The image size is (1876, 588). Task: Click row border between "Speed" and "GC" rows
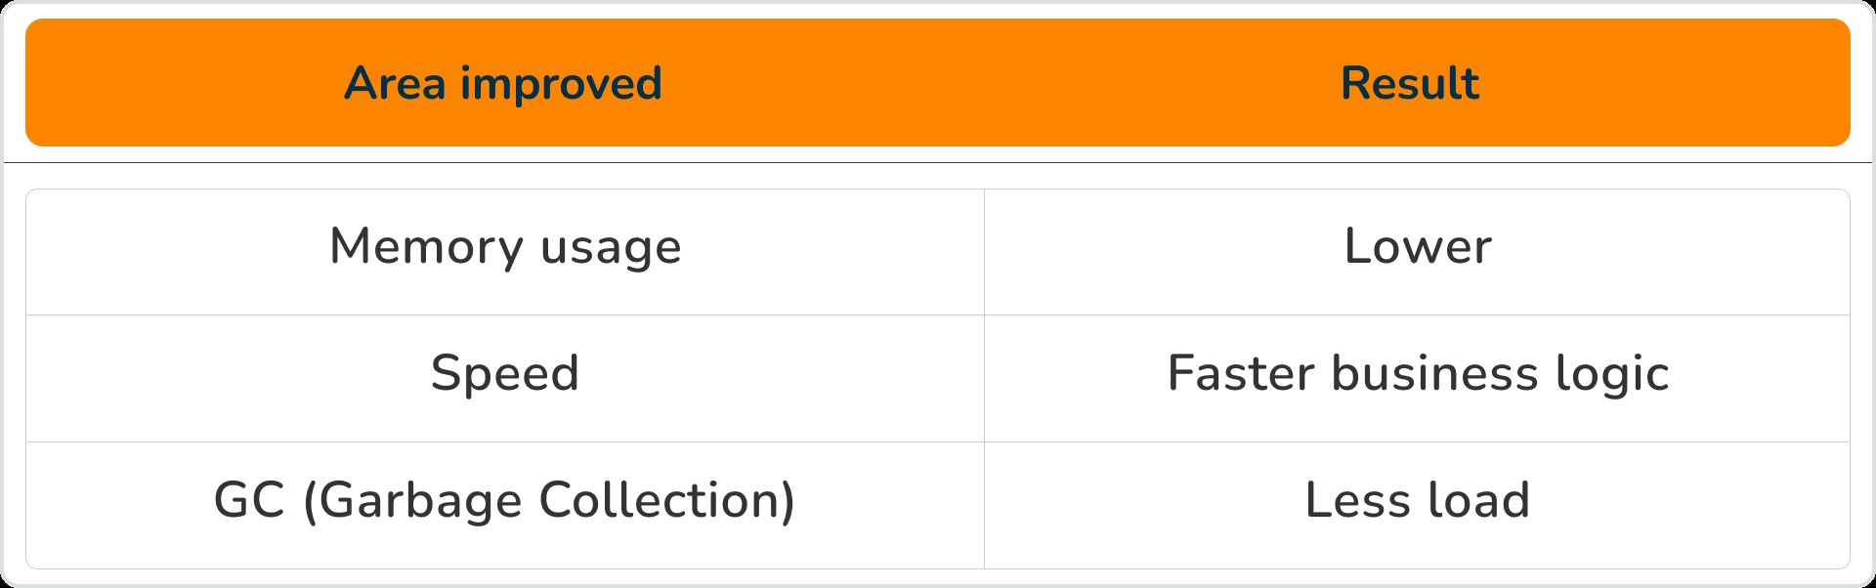click(x=505, y=441)
